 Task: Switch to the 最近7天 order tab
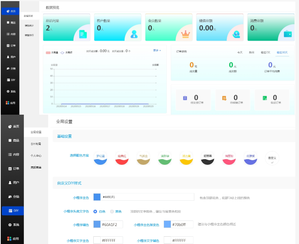[x=265, y=53]
